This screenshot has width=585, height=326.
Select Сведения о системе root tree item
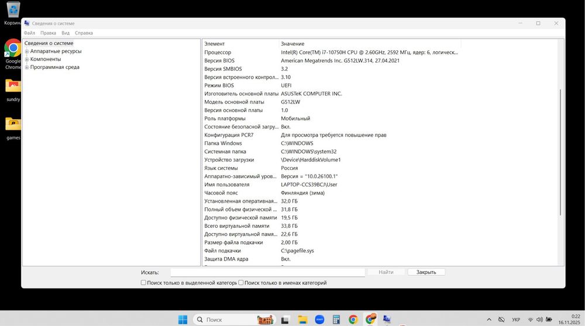pyautogui.click(x=49, y=43)
